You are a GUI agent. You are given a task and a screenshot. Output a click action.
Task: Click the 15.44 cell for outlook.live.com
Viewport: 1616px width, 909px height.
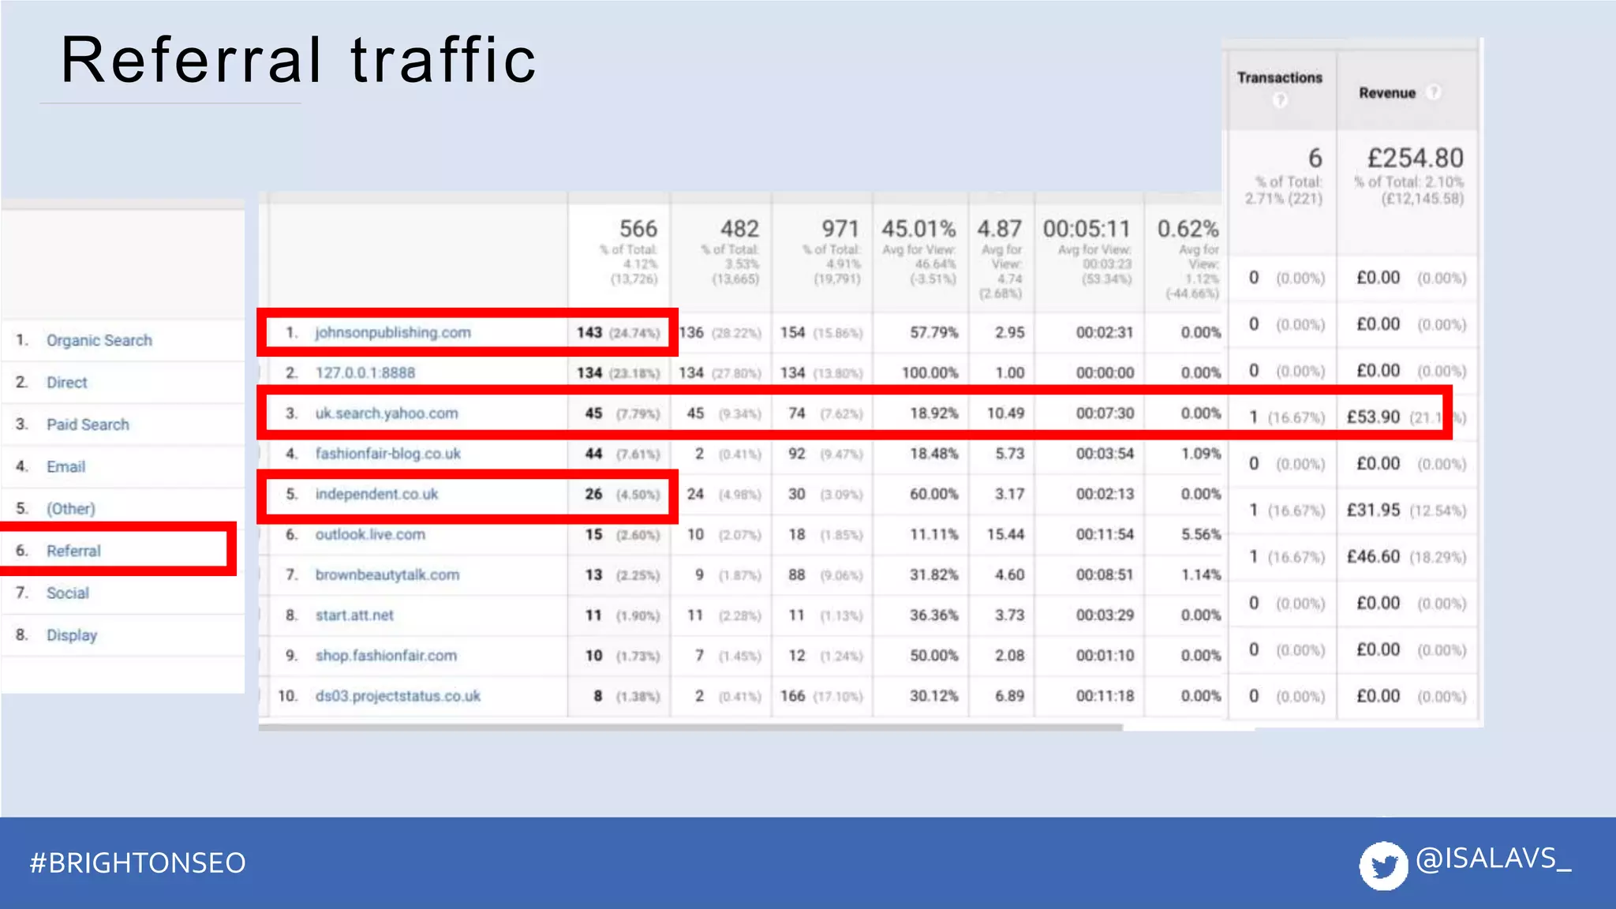click(1006, 534)
